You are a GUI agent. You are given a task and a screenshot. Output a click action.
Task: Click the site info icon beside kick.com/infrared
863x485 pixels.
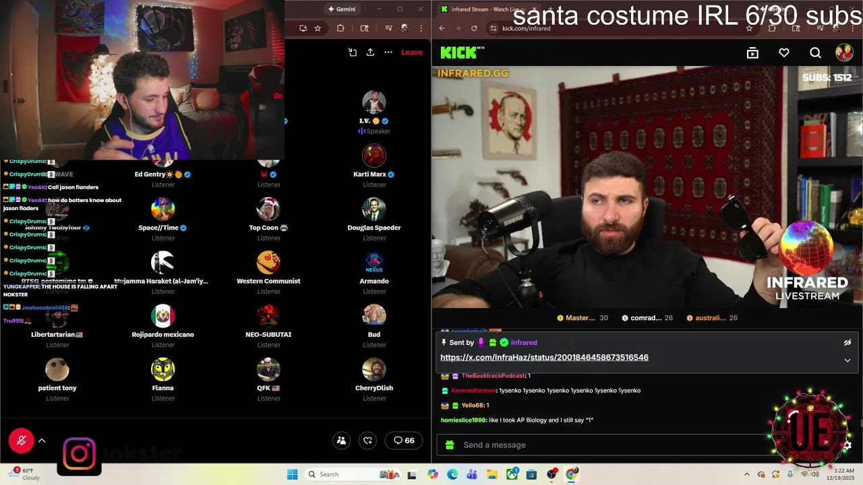pyautogui.click(x=493, y=28)
